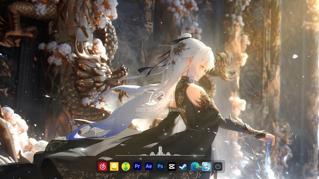Select the Wednesday weekday label
The width and height of the screenshot is (319, 179).
tap(173, 110)
